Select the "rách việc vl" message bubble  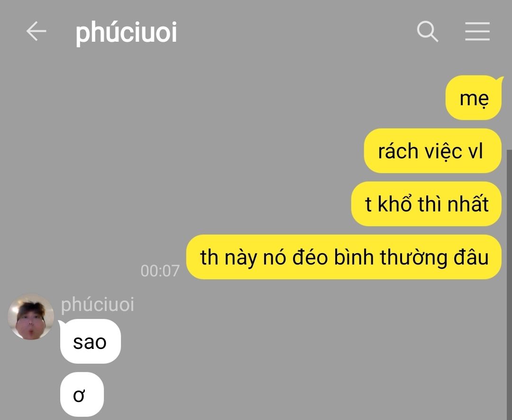coord(433,151)
